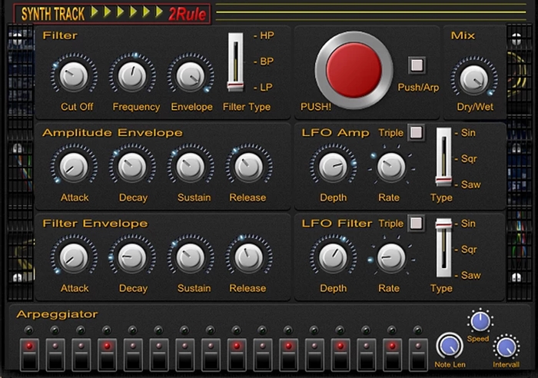Viewport: 538px width, 378px height.
Task: Select LP on the Filter Type switch
Action: coord(264,87)
